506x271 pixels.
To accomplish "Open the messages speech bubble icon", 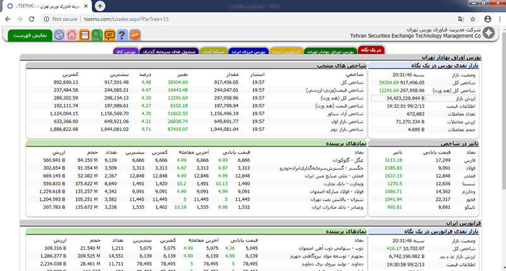I will (109, 35).
